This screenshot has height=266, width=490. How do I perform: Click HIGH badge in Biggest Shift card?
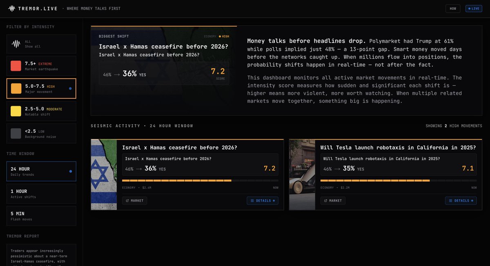224,36
